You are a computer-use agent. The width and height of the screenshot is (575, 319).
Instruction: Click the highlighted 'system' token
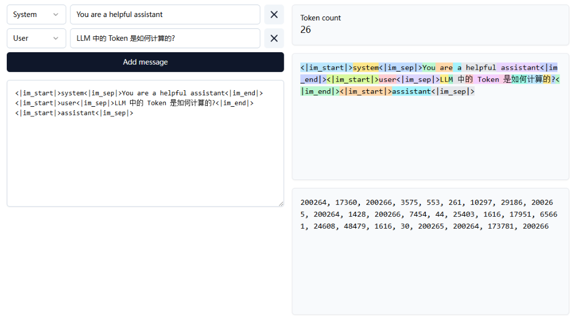click(366, 68)
